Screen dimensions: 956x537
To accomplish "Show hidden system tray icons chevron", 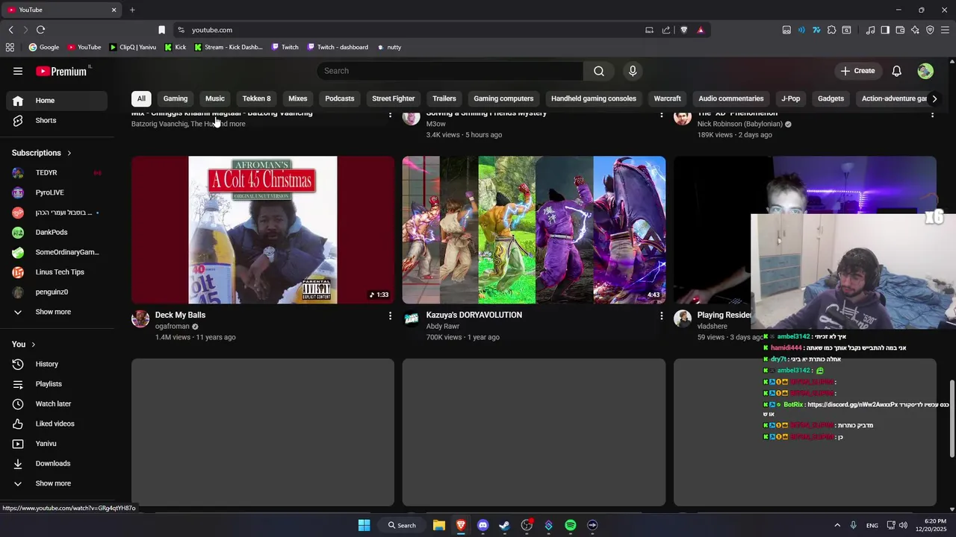I will coord(837,525).
